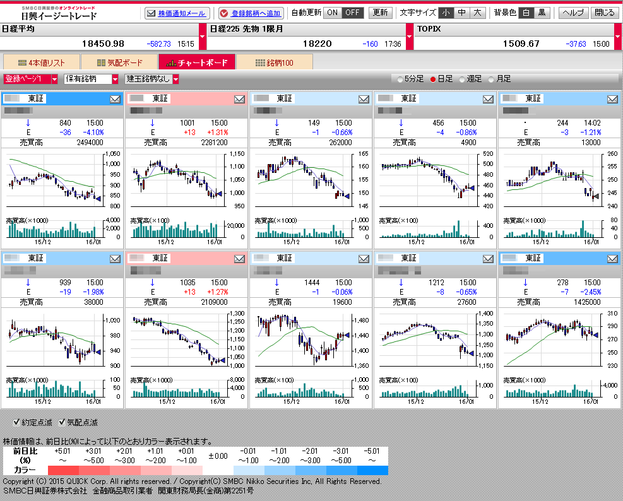Click the envelope icon on the 1001 stock card
Viewport: 623px width, 501px height.
click(239, 99)
